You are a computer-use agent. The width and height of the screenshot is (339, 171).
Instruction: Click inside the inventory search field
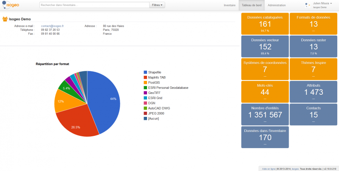click(x=94, y=5)
